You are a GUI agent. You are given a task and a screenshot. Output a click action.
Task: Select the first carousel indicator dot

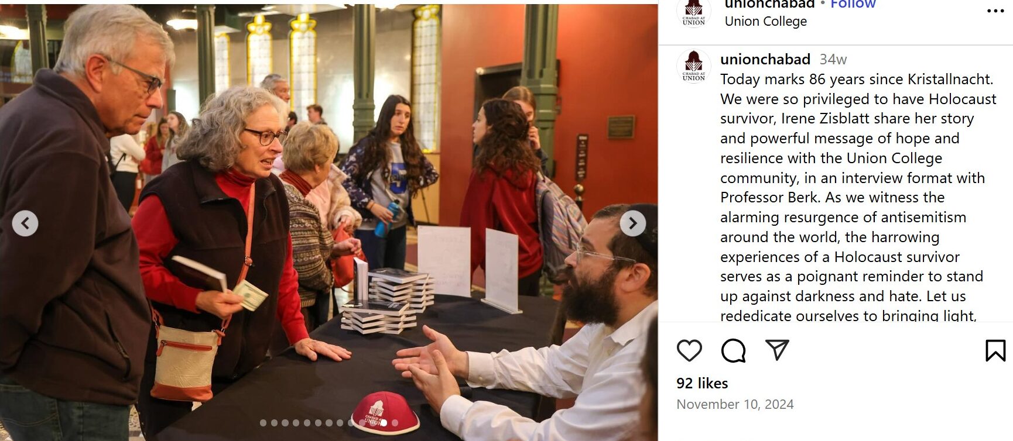(x=263, y=423)
